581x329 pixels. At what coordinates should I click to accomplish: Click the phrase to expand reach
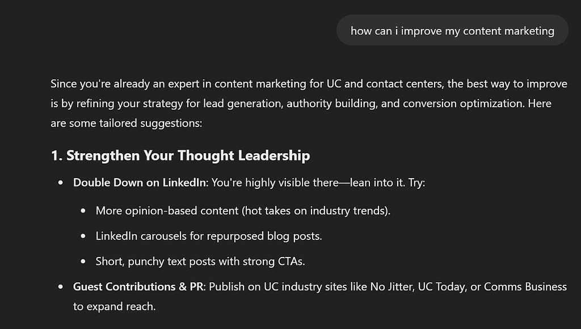point(113,306)
